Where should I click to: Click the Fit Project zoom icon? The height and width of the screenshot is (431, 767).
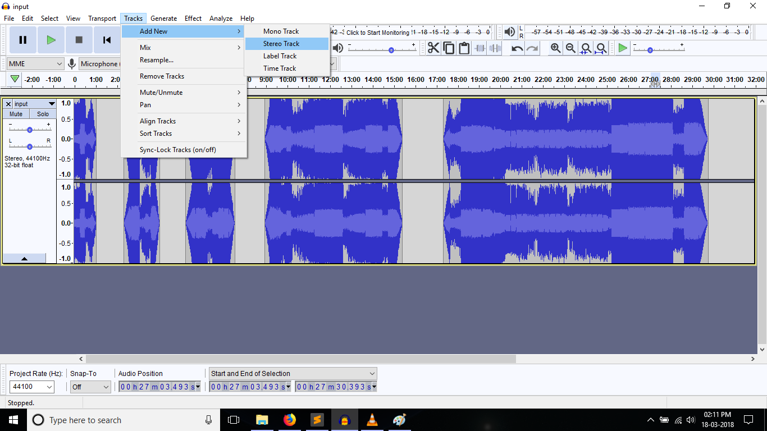(601, 48)
